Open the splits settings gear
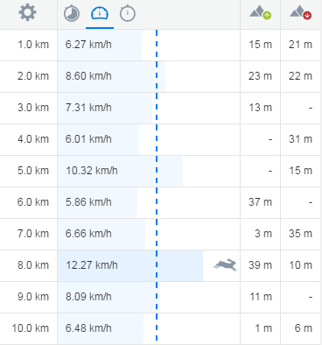The image size is (322, 345). [x=27, y=13]
